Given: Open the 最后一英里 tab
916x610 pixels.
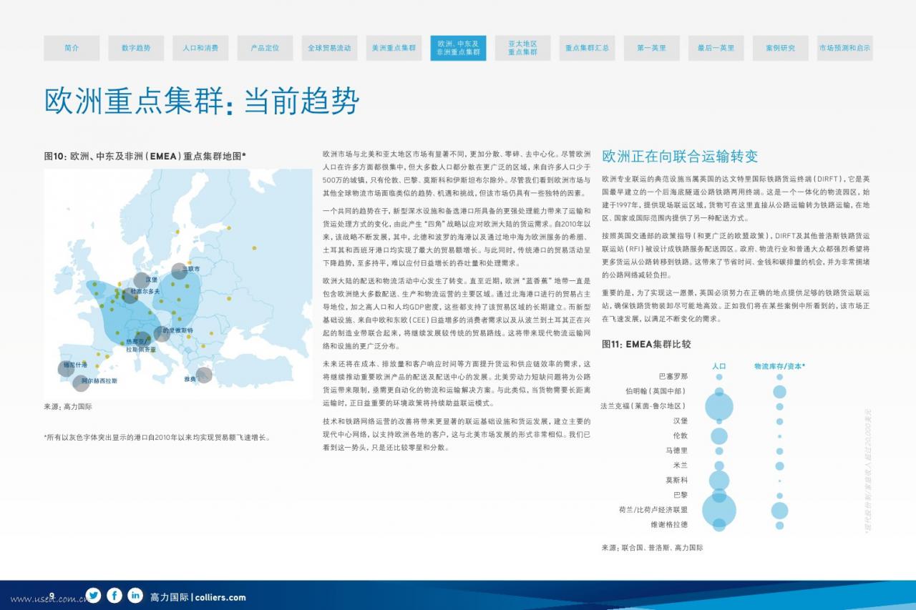Looking at the screenshot, I should tap(716, 48).
